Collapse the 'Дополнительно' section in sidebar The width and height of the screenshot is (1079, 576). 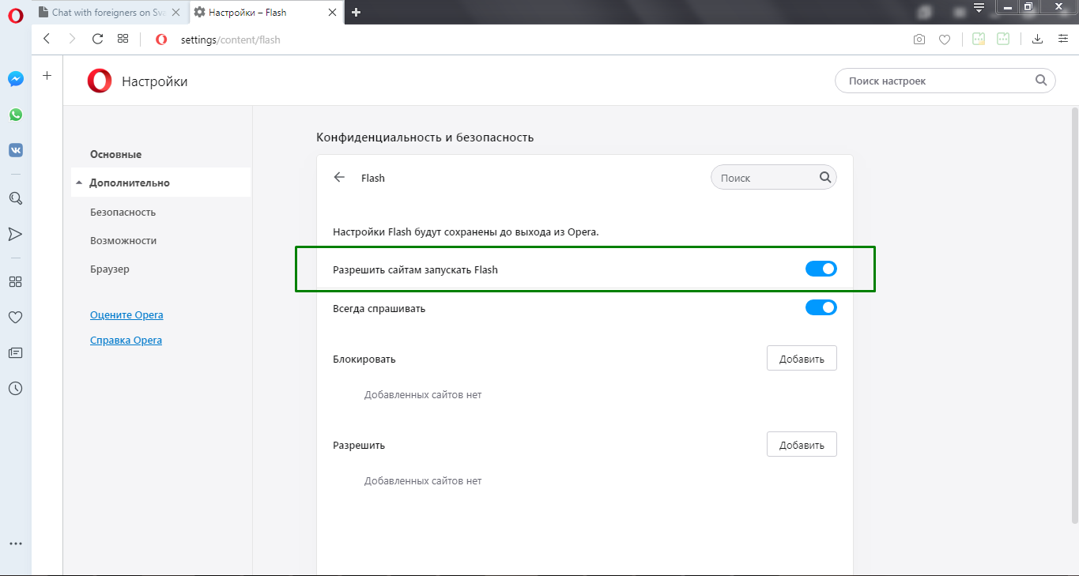pos(129,183)
